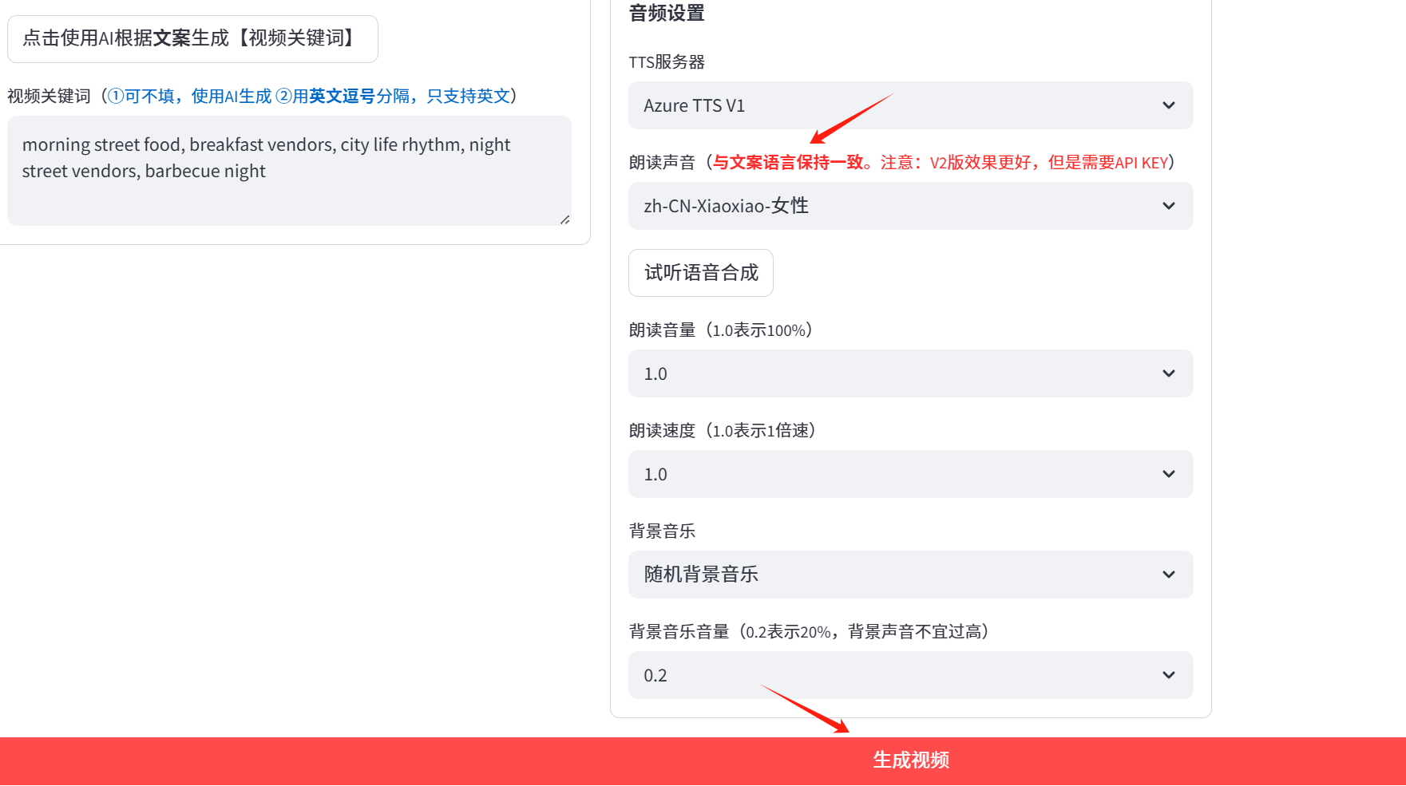Click the chevron arrow on the zh-CN-Xiaoxiao voice selector
1406x786 pixels.
(1168, 206)
